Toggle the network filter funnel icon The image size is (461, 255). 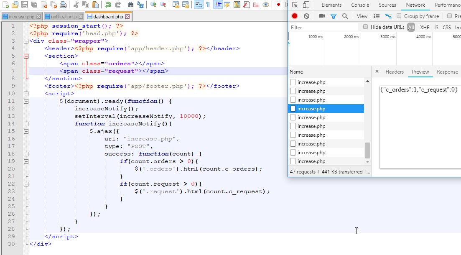tap(334, 16)
